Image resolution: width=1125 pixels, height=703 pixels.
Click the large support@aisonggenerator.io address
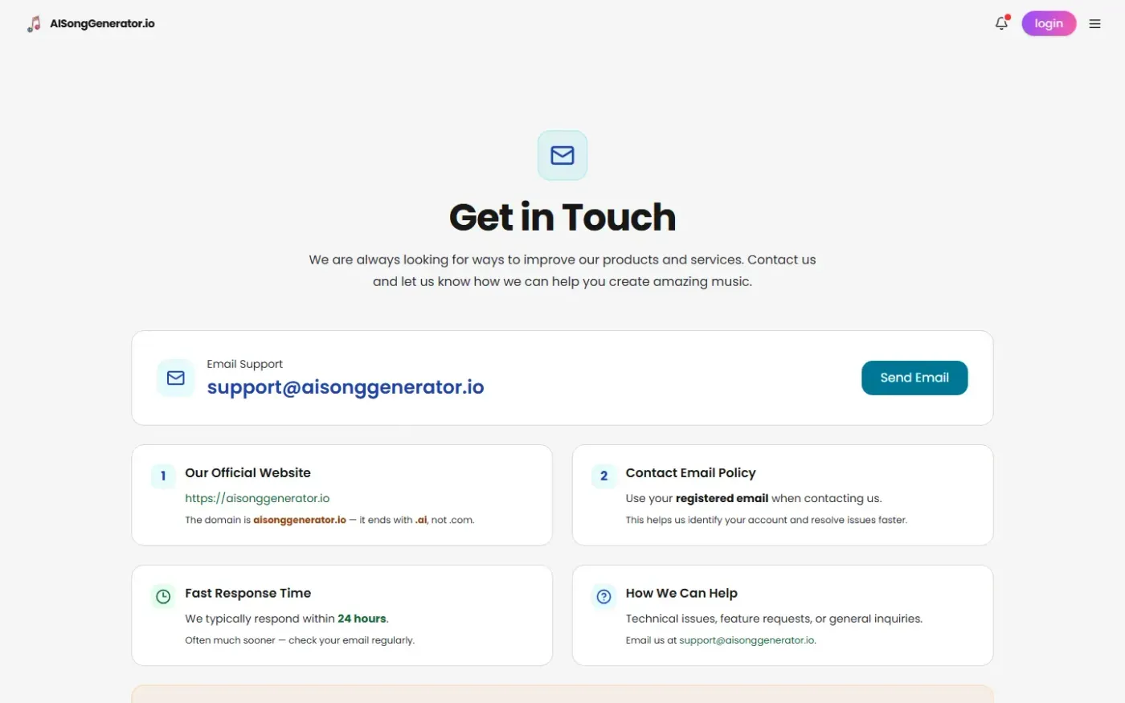[346, 387]
